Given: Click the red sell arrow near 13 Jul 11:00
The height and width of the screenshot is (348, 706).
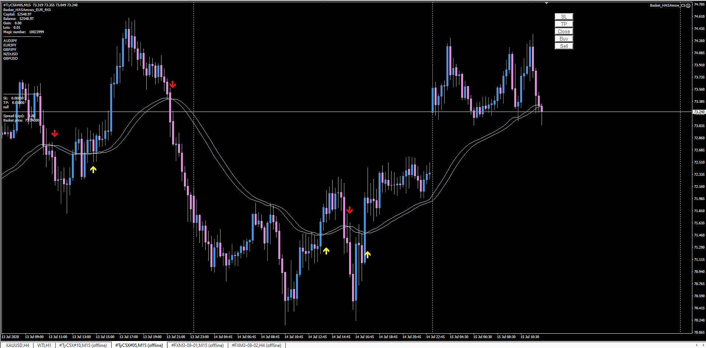Looking at the screenshot, I should [55, 133].
